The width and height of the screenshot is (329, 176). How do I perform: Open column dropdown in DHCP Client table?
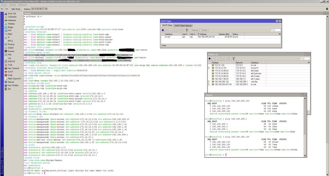(x=280, y=34)
